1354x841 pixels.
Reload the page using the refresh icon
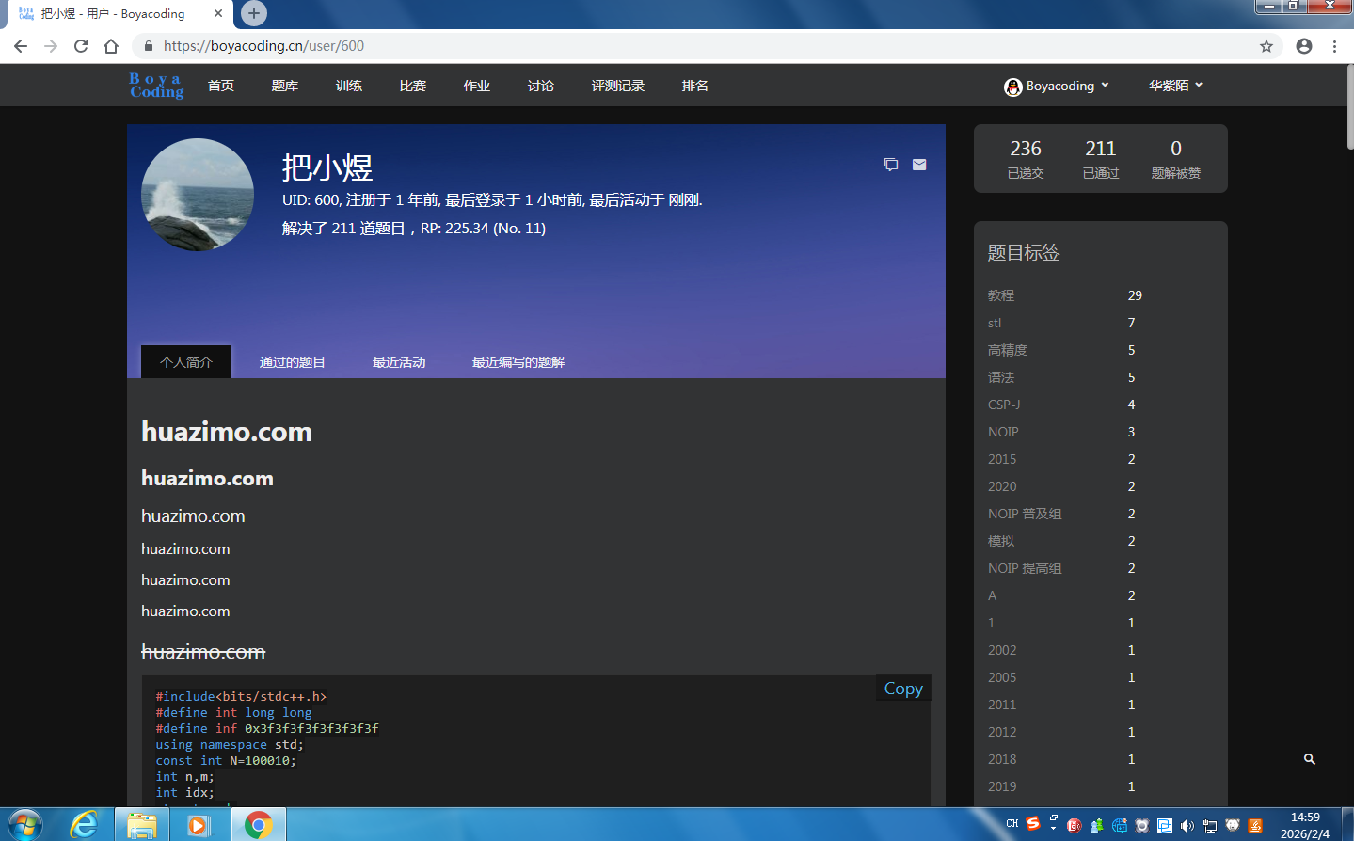tap(81, 46)
